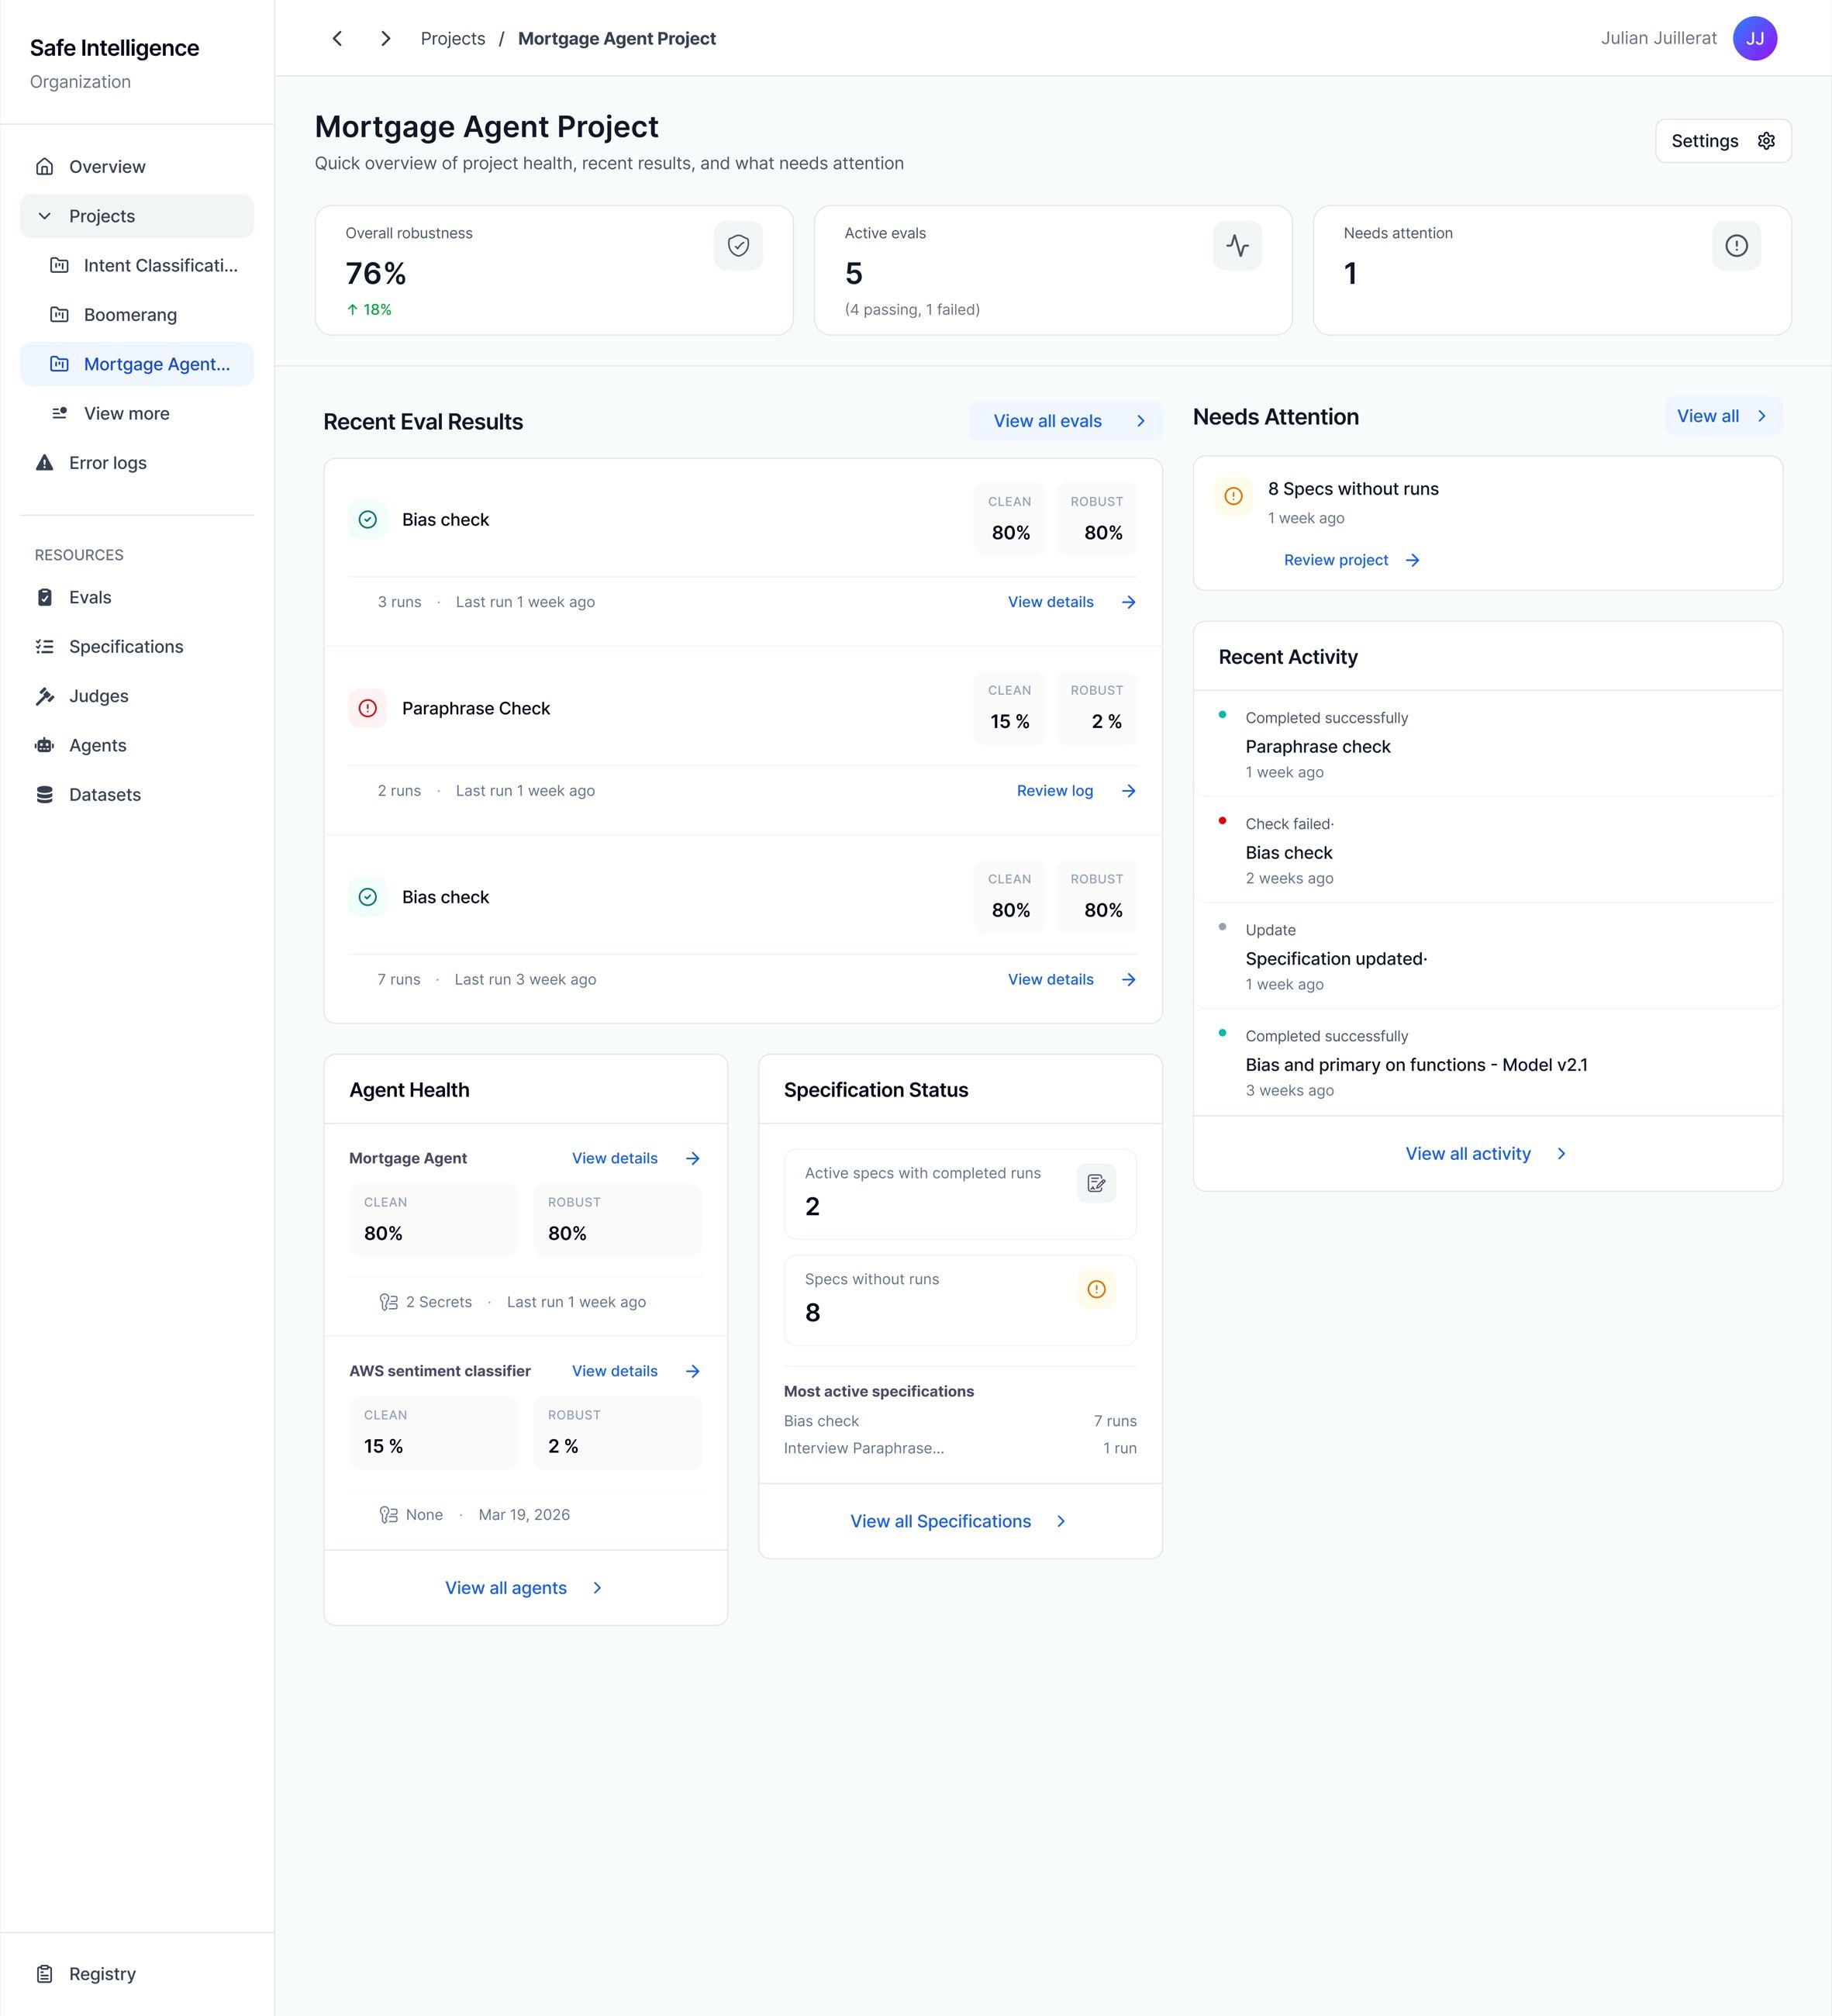Click the secrets icon beside 2 Secrets
The image size is (1832, 2016).
coord(389,1302)
